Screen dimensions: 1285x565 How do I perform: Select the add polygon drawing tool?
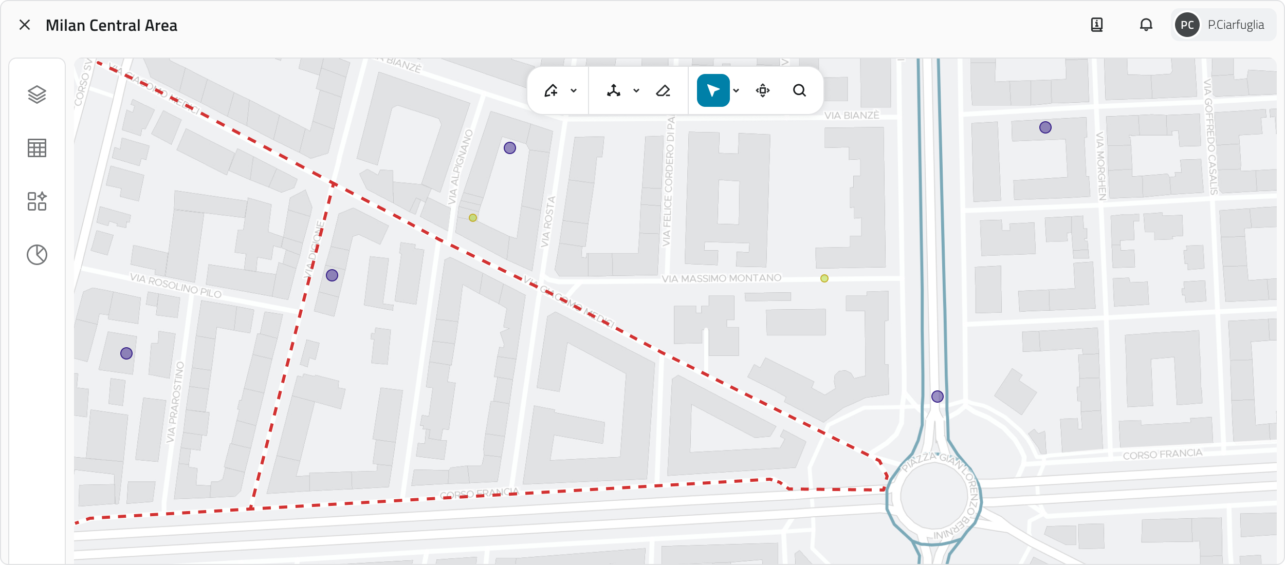click(x=551, y=91)
